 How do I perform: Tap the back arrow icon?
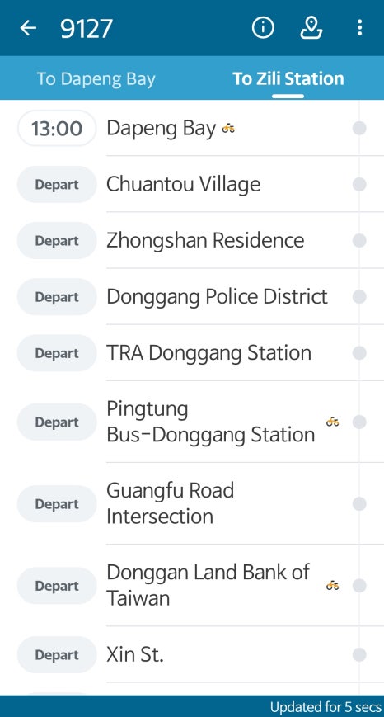tap(28, 28)
